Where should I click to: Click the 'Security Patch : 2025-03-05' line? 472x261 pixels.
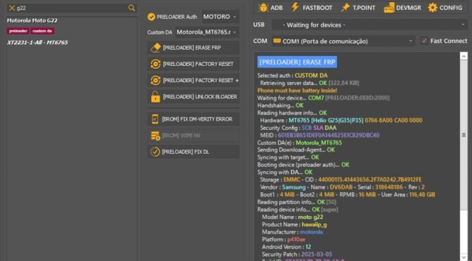(297, 255)
